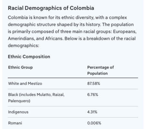Click the 'Racial Demographics of Colombia' heading
This screenshot has height=129, width=146.
[x=51, y=8]
